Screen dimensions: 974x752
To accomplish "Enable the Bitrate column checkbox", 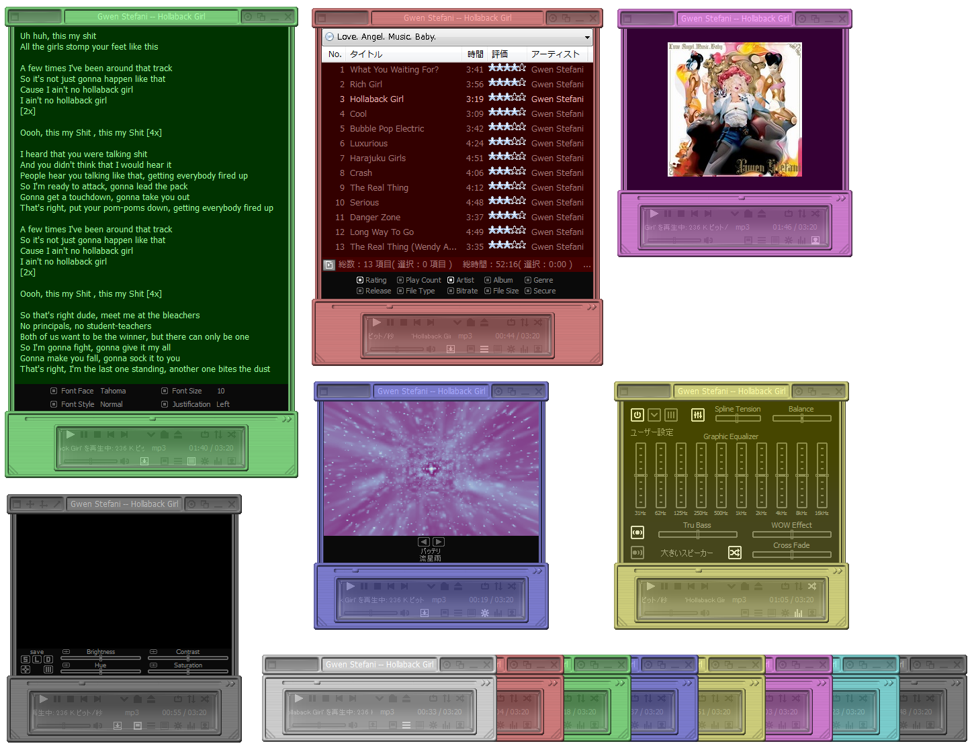I will [451, 291].
